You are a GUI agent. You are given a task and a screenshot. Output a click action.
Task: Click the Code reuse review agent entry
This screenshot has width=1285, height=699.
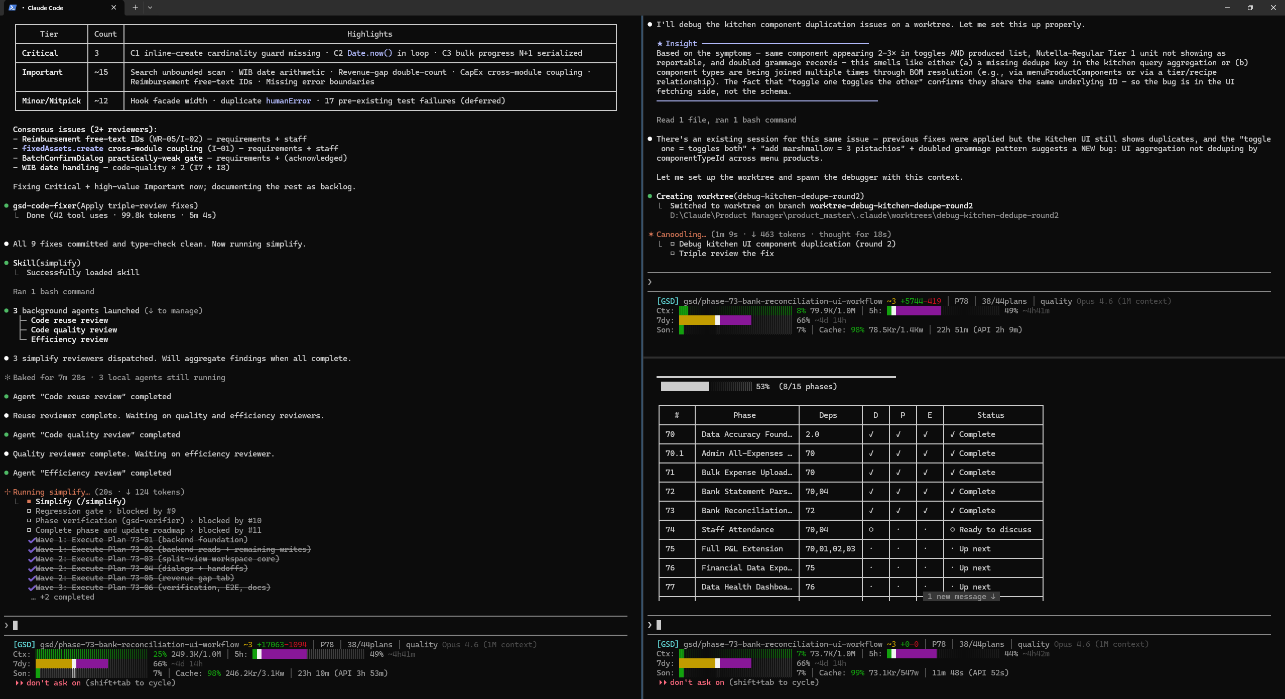(69, 320)
